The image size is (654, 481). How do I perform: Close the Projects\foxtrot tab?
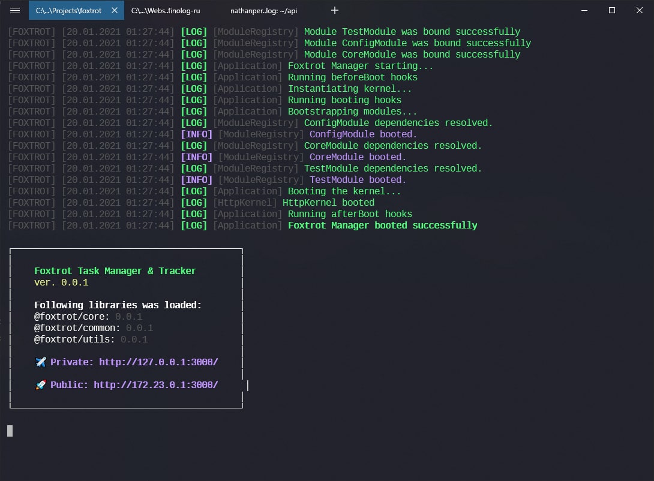tap(115, 10)
